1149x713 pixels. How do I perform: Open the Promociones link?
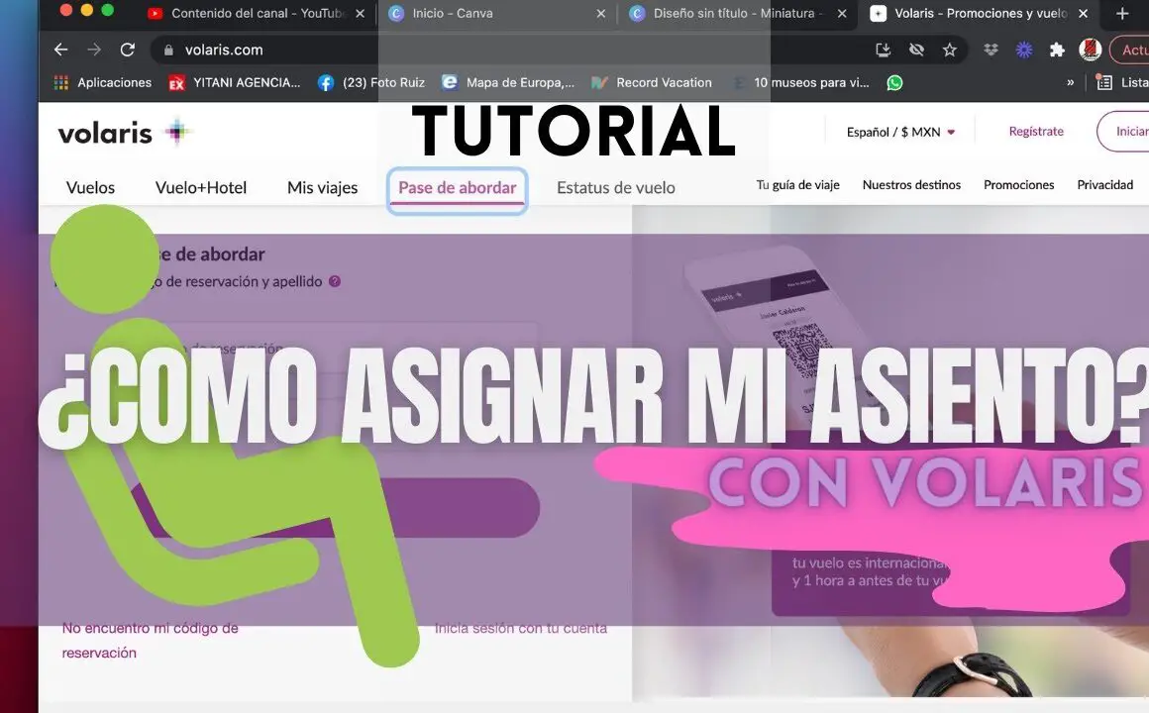pyautogui.click(x=1018, y=184)
